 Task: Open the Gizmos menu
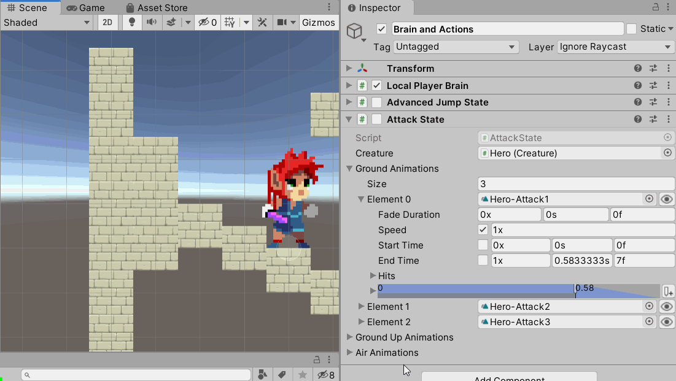tap(319, 23)
